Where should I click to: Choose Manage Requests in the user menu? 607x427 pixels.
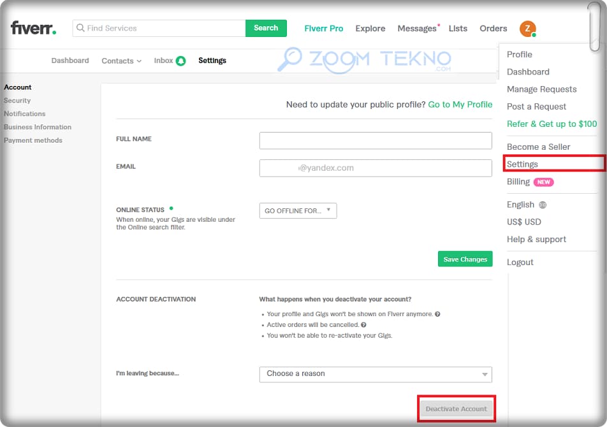pyautogui.click(x=541, y=89)
